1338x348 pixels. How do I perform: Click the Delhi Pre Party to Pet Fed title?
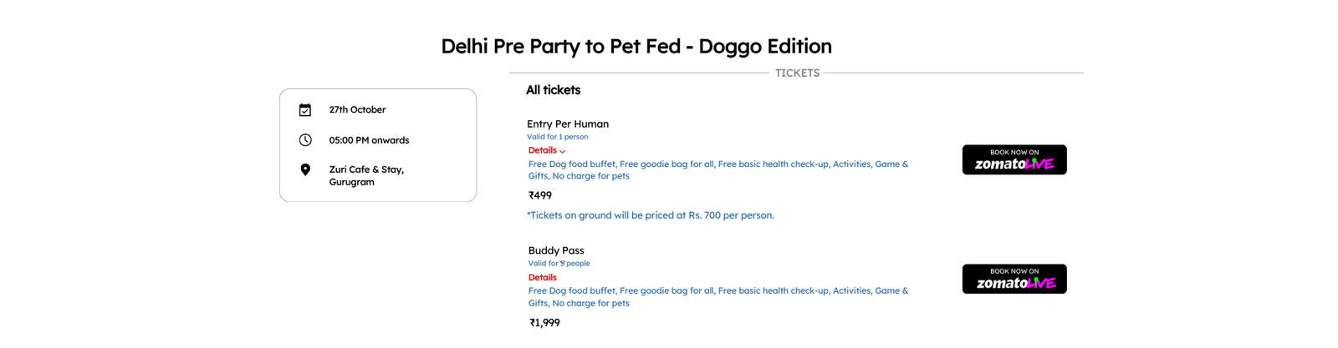(636, 47)
